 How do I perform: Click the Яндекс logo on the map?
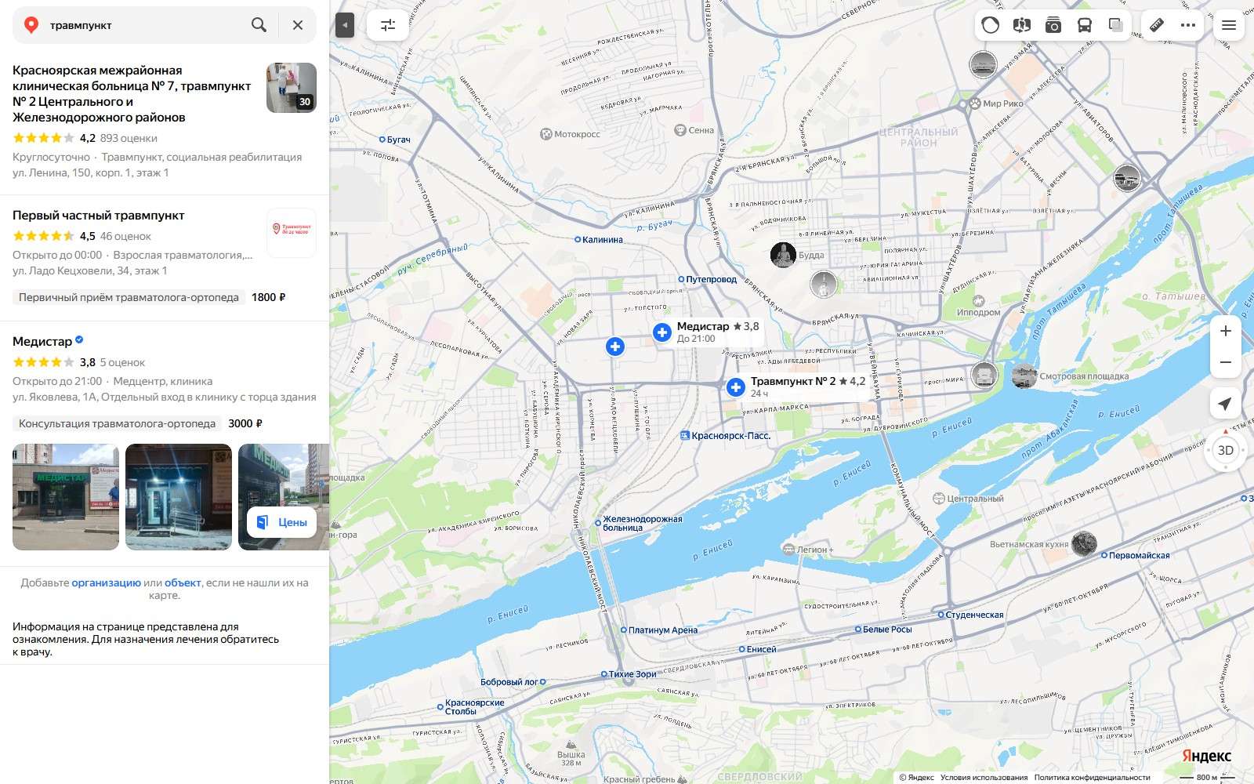[1206, 756]
